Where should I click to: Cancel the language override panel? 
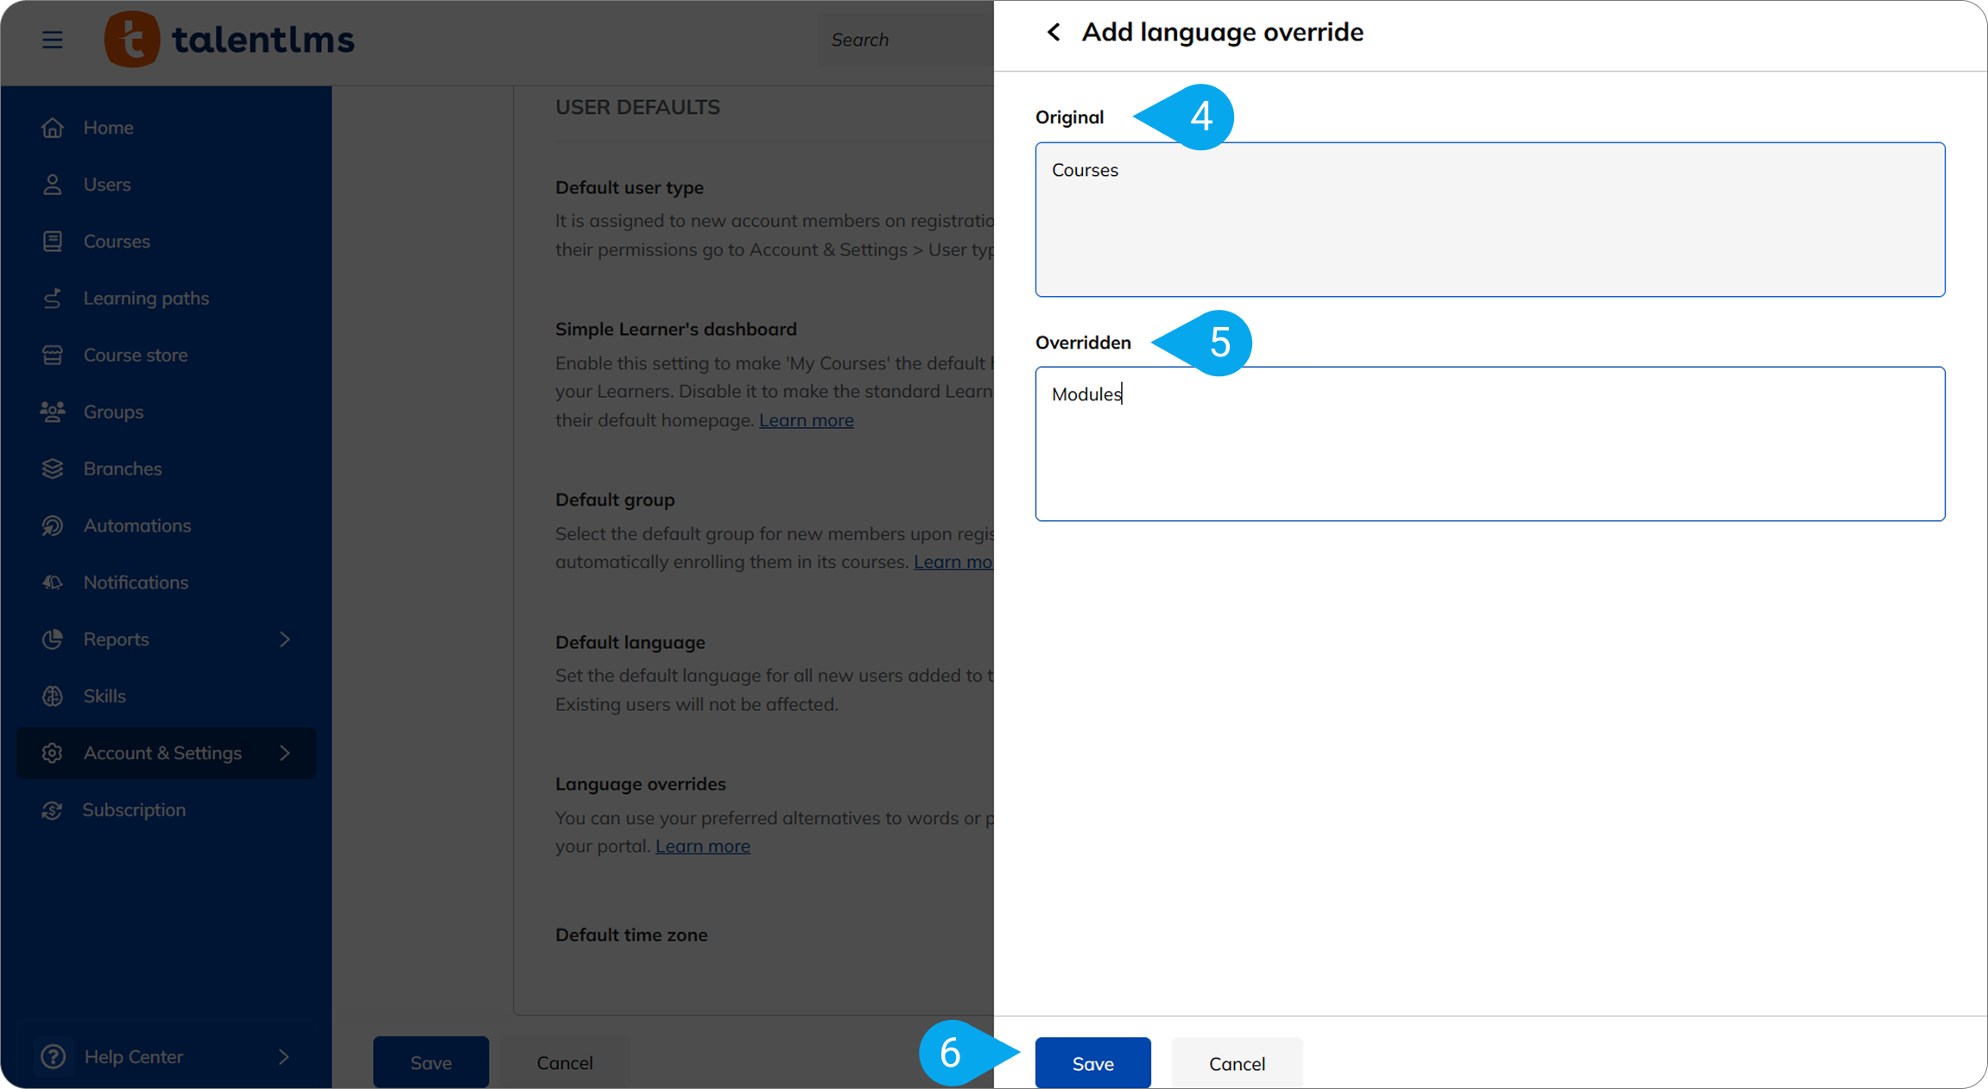pyautogui.click(x=1237, y=1063)
